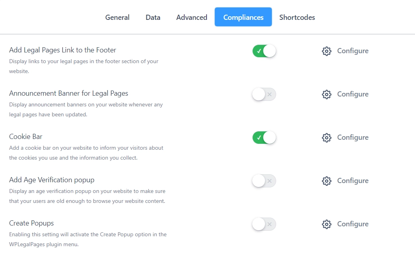Disable the Cookie Bar toggle

(x=263, y=137)
